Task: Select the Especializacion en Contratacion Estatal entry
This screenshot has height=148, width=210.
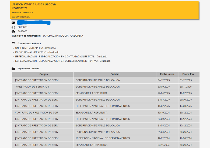Action: (x=61, y=57)
